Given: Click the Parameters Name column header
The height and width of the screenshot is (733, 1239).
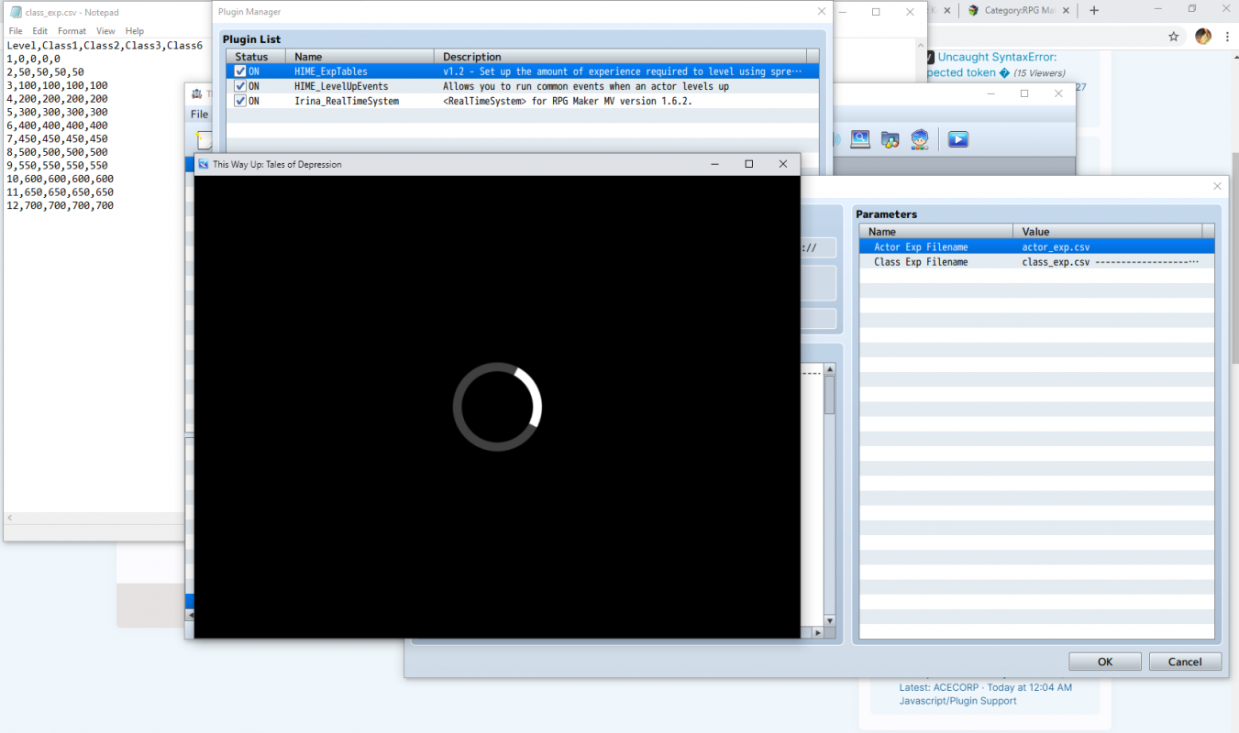Looking at the screenshot, I should (936, 232).
